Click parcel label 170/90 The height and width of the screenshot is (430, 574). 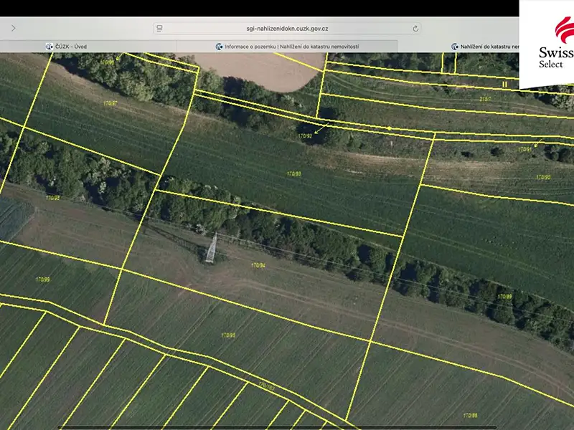(543, 177)
